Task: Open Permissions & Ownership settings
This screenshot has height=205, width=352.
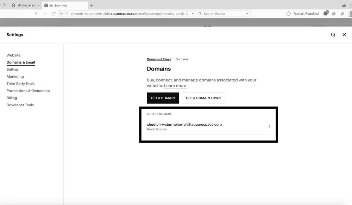Action: 28,91
